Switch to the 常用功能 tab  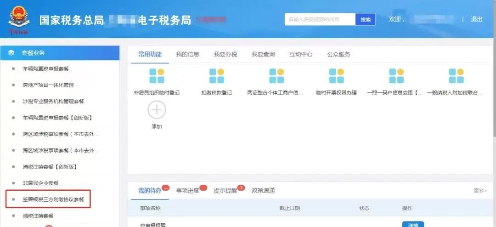click(150, 54)
